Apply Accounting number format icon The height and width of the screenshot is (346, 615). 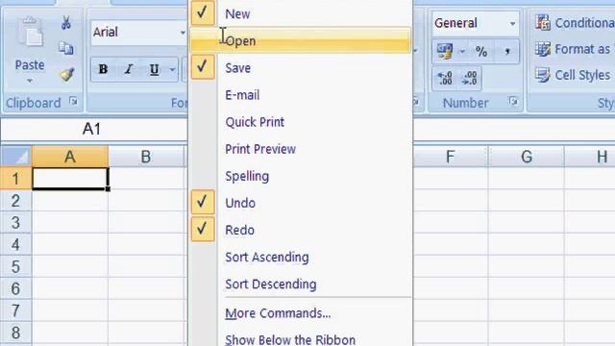point(445,51)
